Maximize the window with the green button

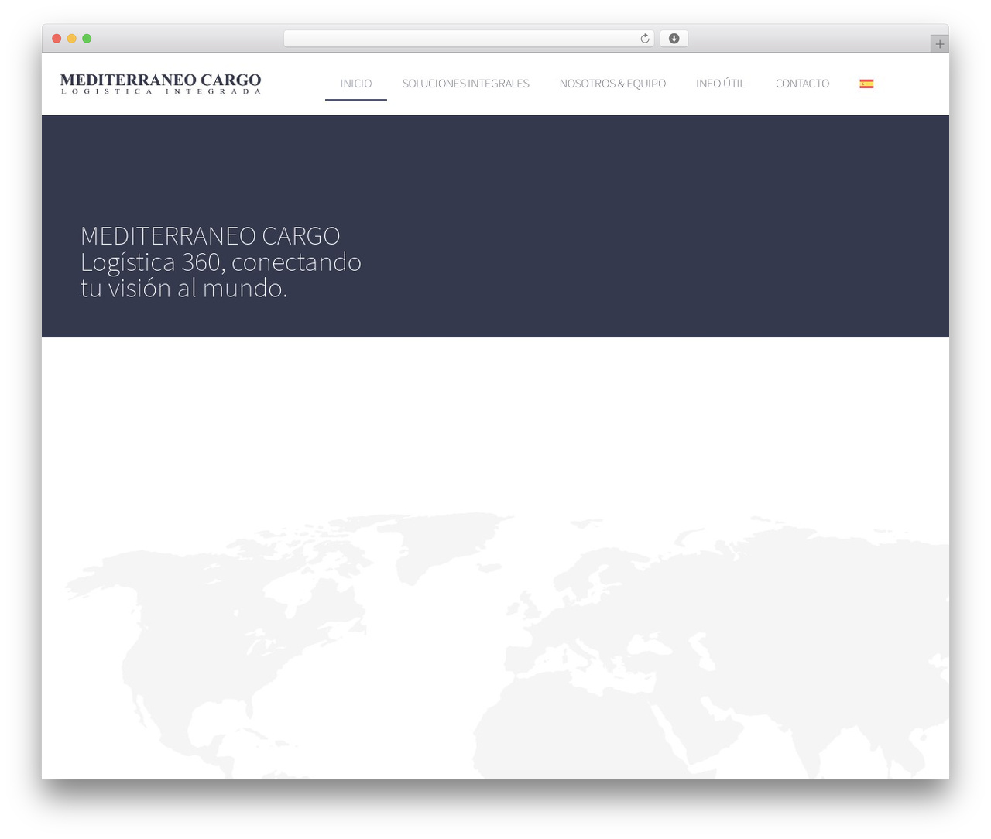[x=87, y=39]
